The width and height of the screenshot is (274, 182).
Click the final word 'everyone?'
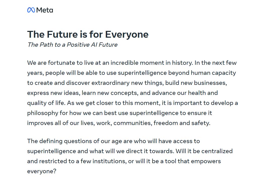pyautogui.click(x=42, y=171)
